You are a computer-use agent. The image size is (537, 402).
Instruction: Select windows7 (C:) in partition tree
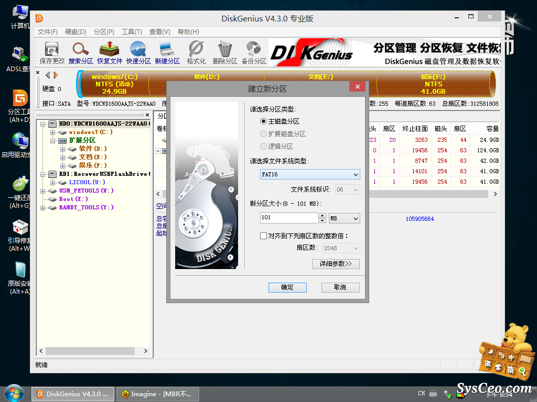[x=91, y=132]
